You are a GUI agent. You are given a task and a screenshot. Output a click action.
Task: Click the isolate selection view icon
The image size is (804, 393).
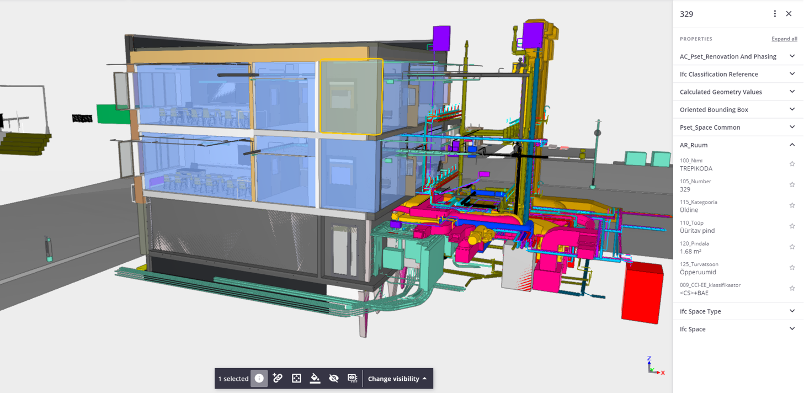pos(352,379)
